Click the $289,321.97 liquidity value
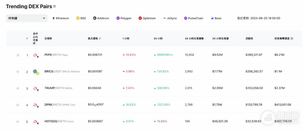This screenshot has width=304, height=130. pos(254,55)
